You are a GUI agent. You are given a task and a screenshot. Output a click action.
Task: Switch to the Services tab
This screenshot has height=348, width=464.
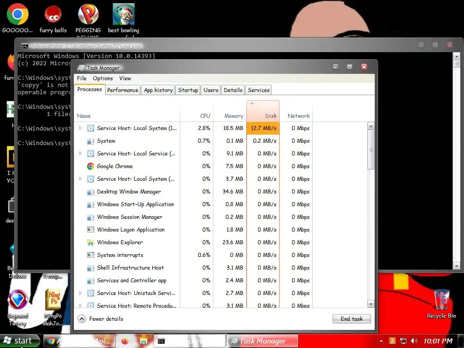coord(259,90)
